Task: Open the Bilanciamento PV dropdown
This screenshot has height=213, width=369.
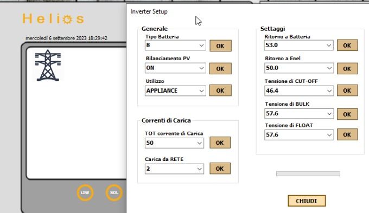Action: coord(175,68)
